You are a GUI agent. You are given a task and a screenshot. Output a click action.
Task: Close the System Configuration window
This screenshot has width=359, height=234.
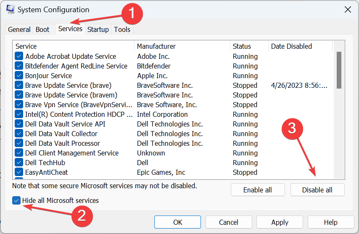point(348,10)
